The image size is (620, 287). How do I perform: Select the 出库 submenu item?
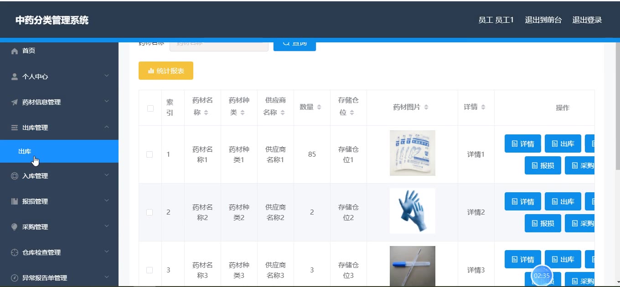coord(59,151)
